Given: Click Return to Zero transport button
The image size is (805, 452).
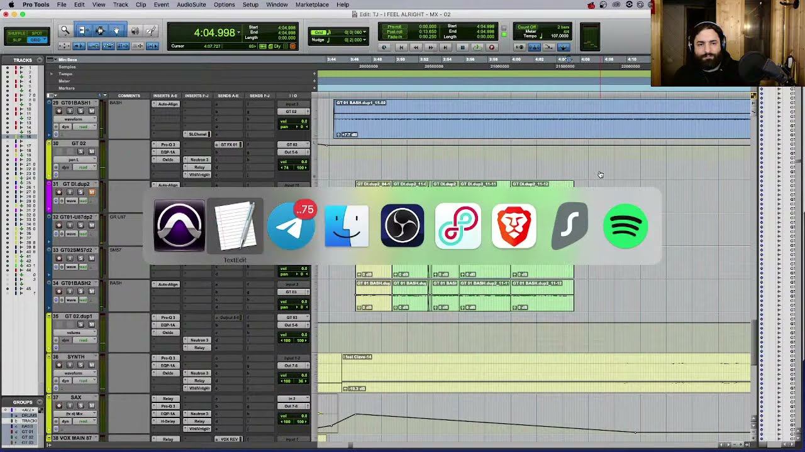Looking at the screenshot, I should [401, 47].
